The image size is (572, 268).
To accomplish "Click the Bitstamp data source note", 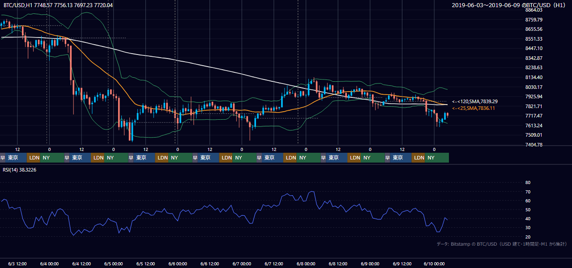I will tap(502, 244).
